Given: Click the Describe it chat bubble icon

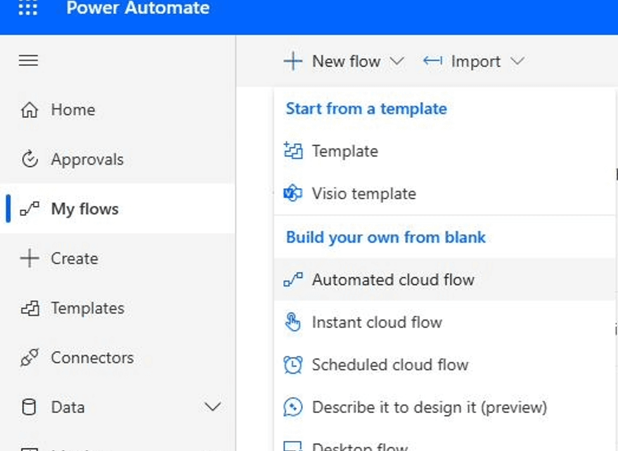Looking at the screenshot, I should [293, 407].
